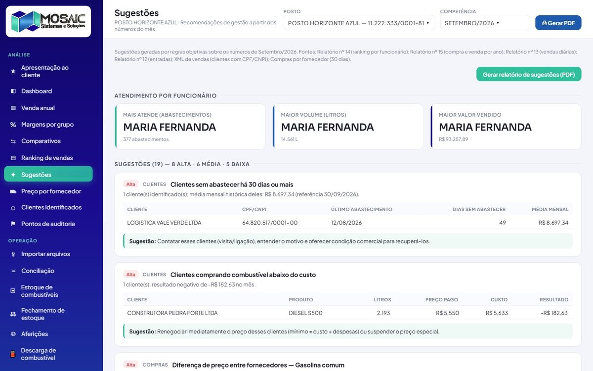Click the Clientes identificados face icon
The height and width of the screenshot is (371, 593).
(13, 208)
